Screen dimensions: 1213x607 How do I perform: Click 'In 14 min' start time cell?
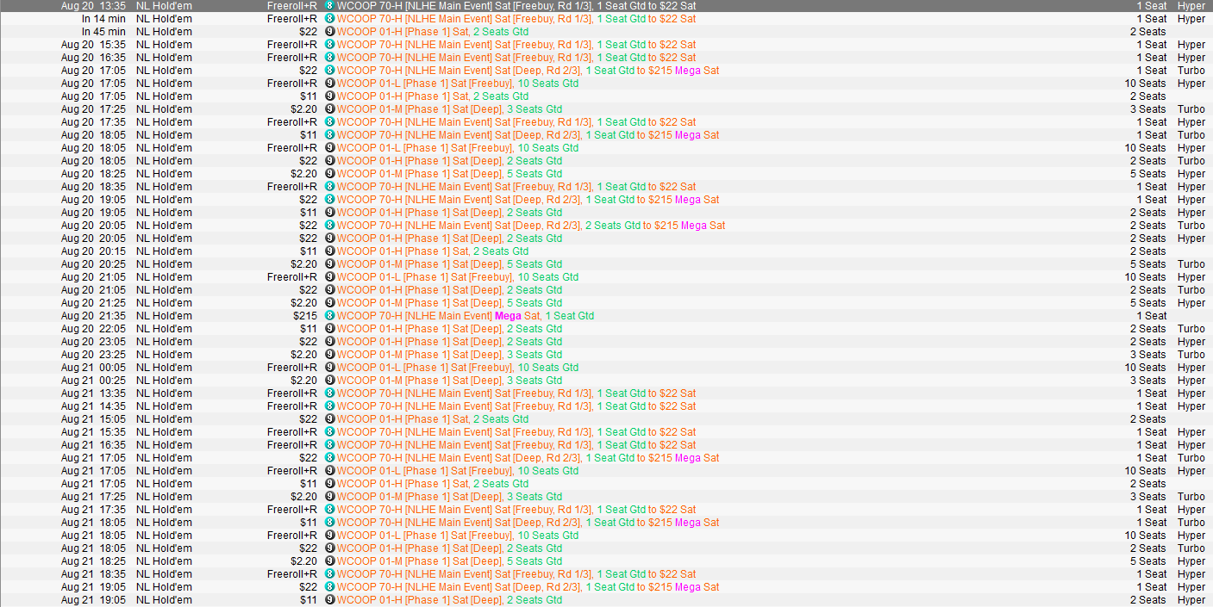(103, 18)
